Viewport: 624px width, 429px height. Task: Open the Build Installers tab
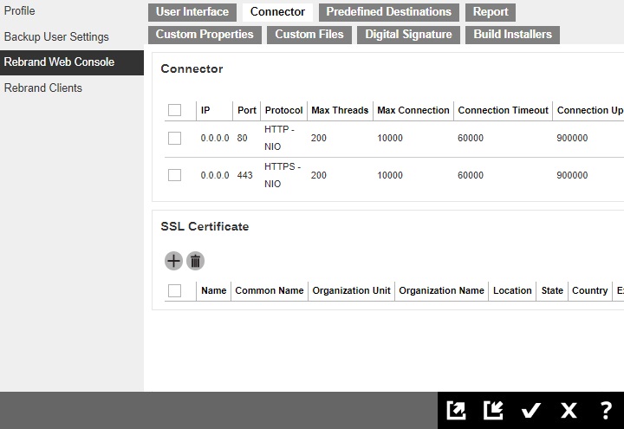pyautogui.click(x=512, y=35)
